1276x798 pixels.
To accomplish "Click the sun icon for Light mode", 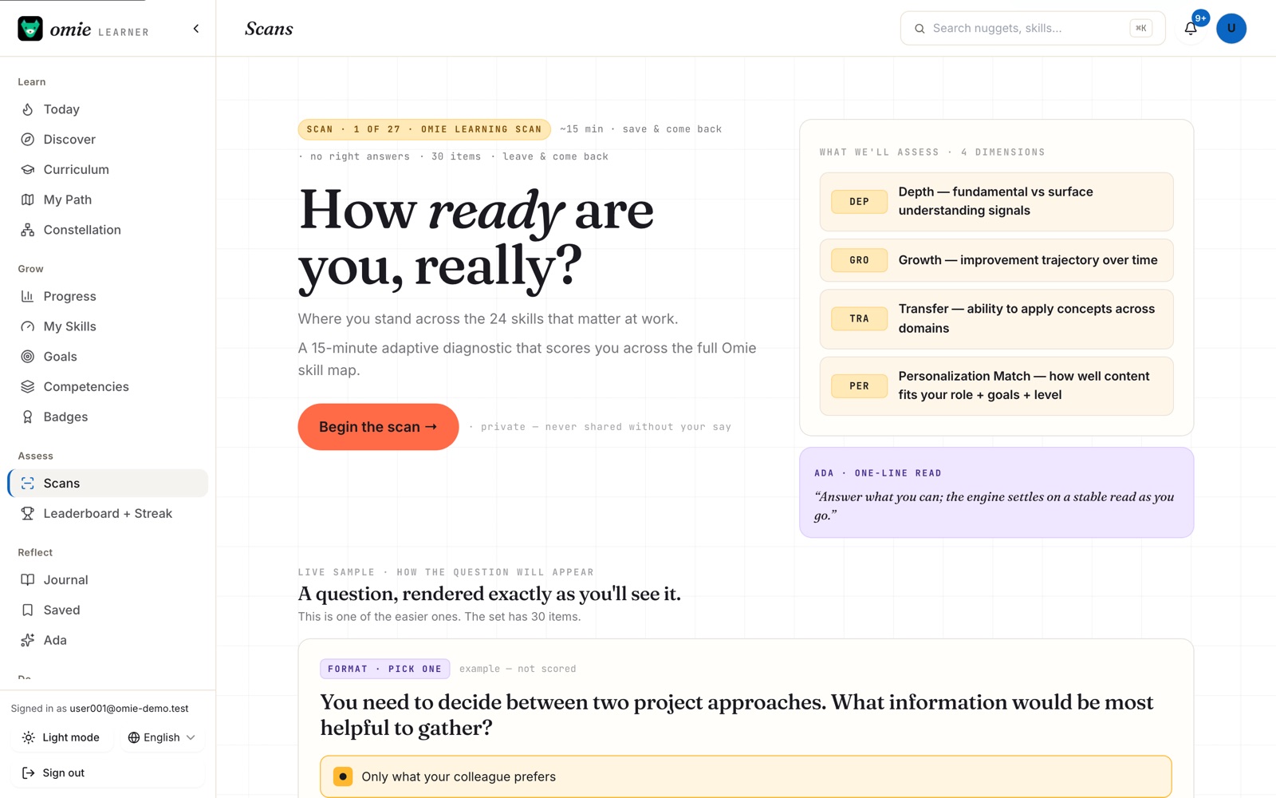I will (x=29, y=737).
